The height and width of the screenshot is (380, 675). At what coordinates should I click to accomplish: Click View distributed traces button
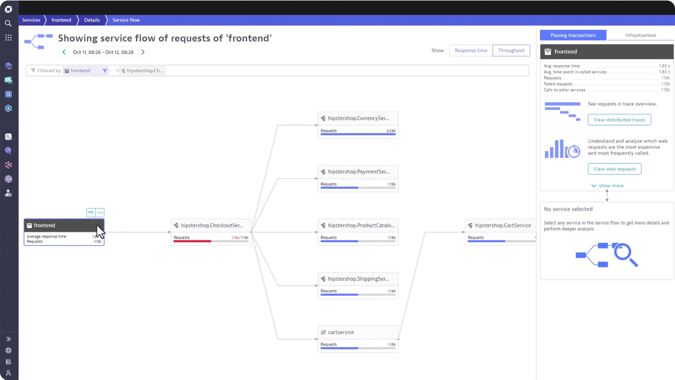pos(619,120)
